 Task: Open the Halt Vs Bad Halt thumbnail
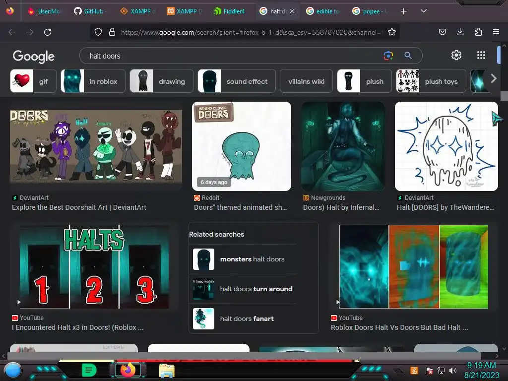(x=414, y=266)
